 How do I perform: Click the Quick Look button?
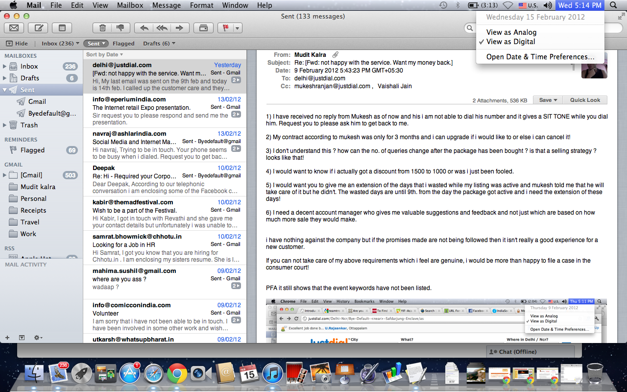click(584, 100)
